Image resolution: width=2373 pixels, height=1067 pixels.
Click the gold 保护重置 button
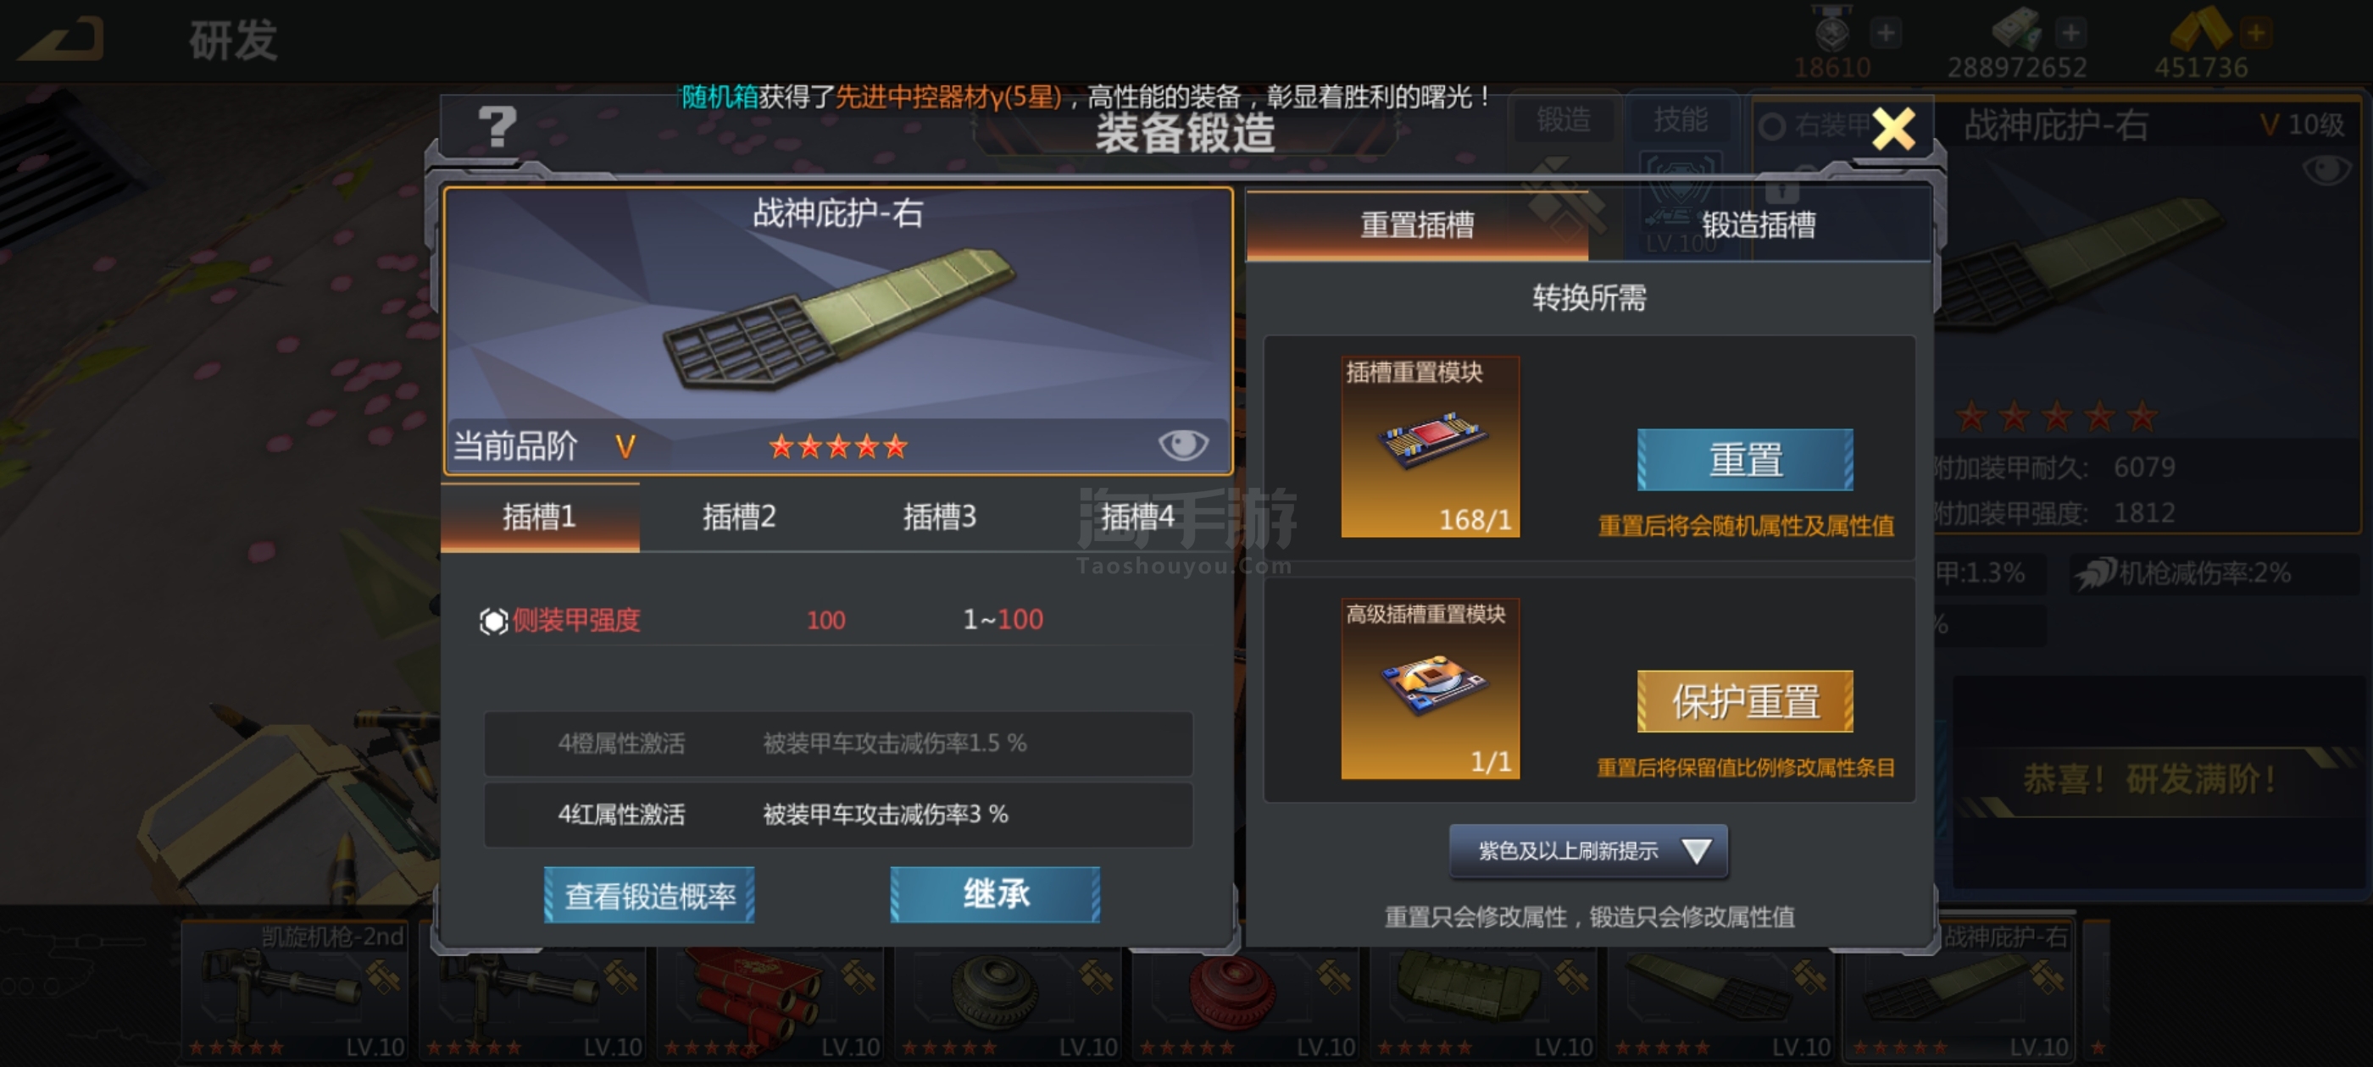click(1745, 701)
